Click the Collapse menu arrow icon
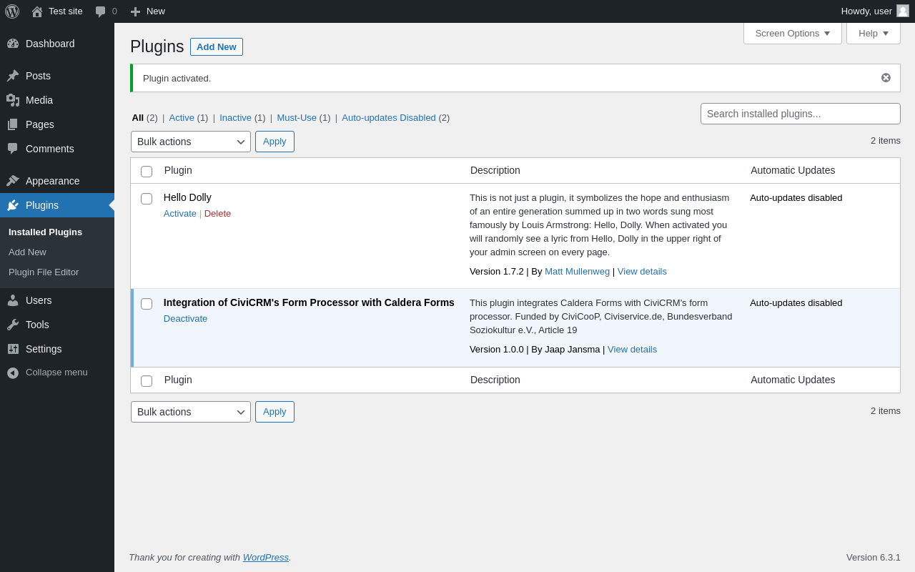This screenshot has width=915, height=572. [13, 373]
